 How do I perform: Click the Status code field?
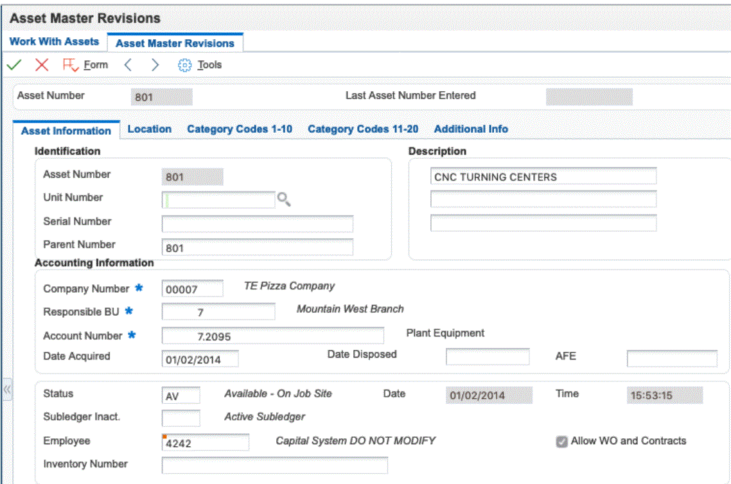pos(181,396)
